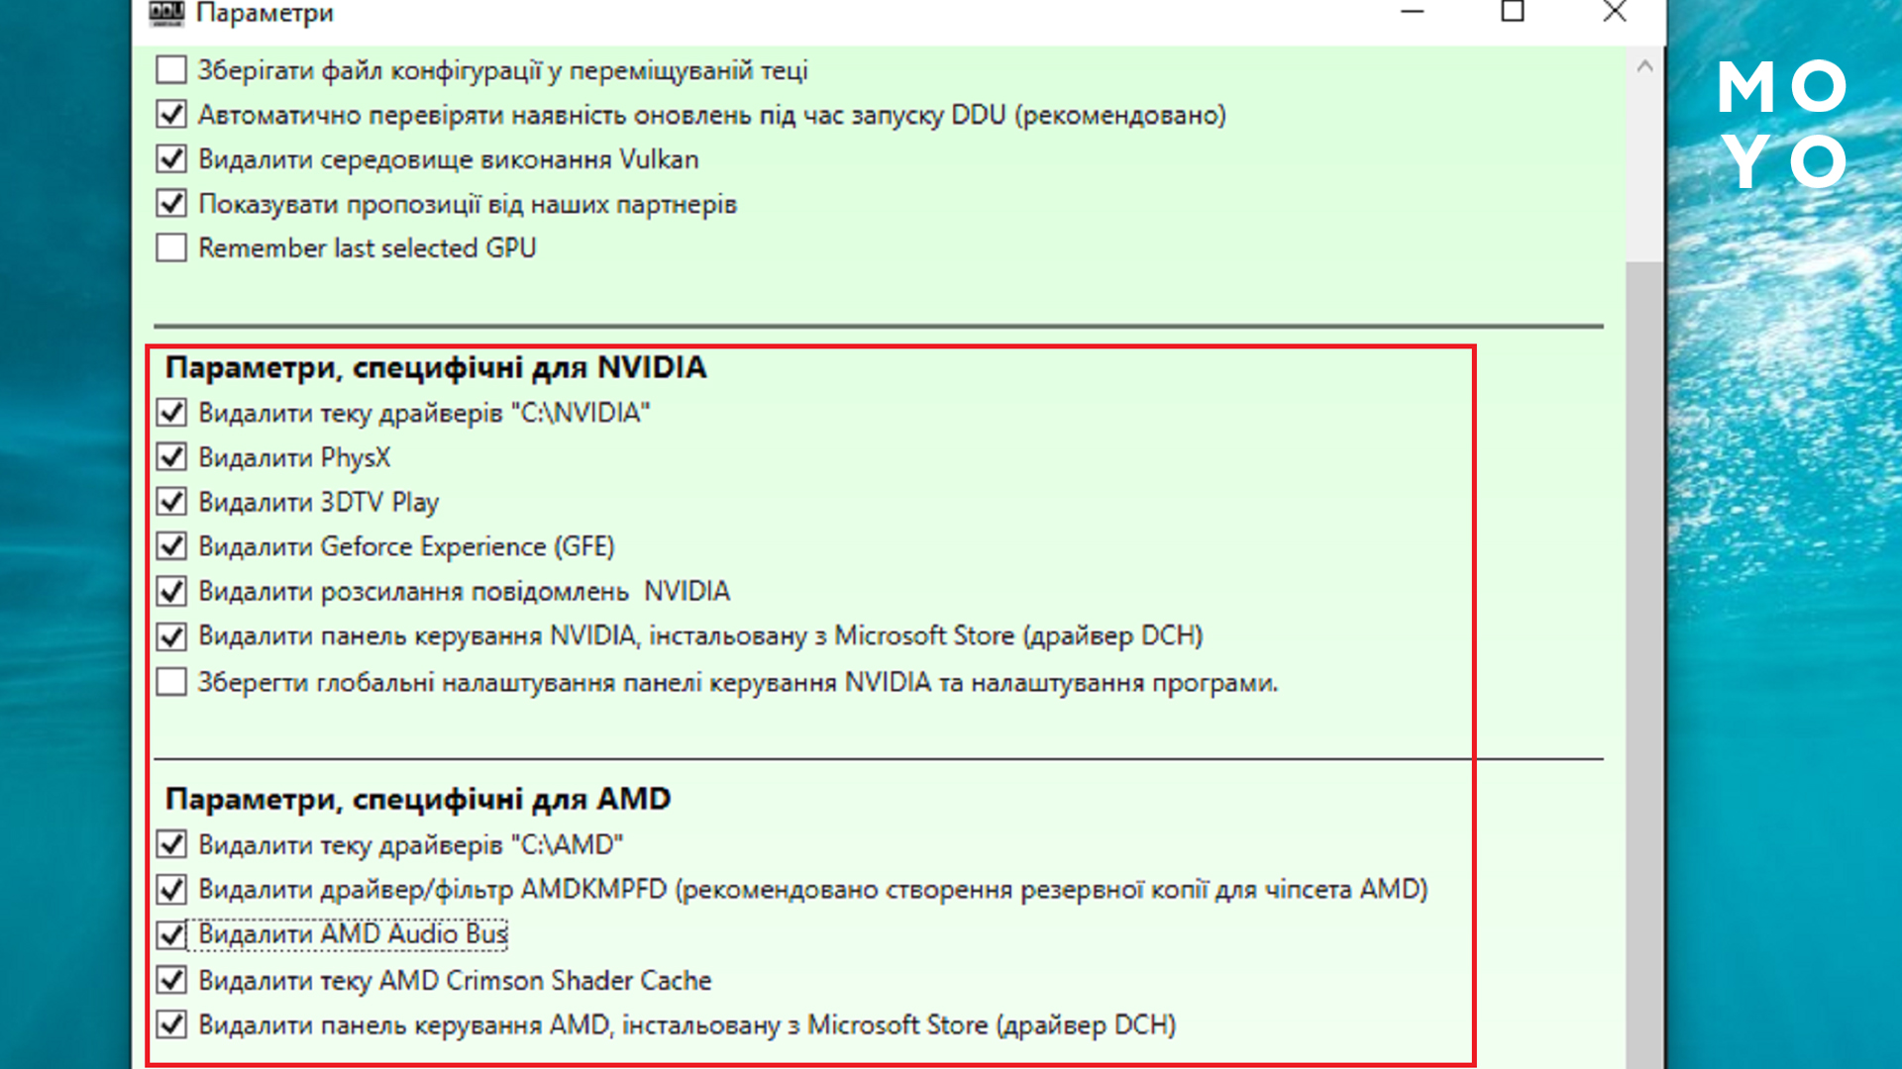Enable saving global NVIDIA control panel settings
Screen dimensions: 1902x1069
click(170, 681)
